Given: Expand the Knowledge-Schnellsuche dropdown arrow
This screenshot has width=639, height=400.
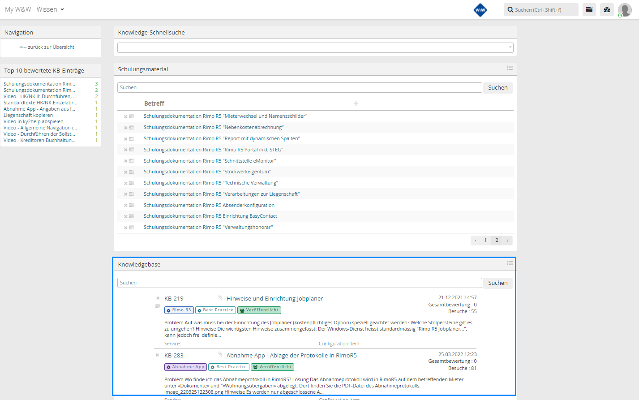Looking at the screenshot, I should pos(510,47).
